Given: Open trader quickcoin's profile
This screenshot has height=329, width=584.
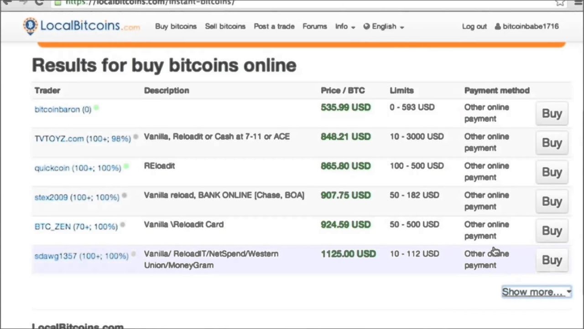Looking at the screenshot, I should 78,168.
